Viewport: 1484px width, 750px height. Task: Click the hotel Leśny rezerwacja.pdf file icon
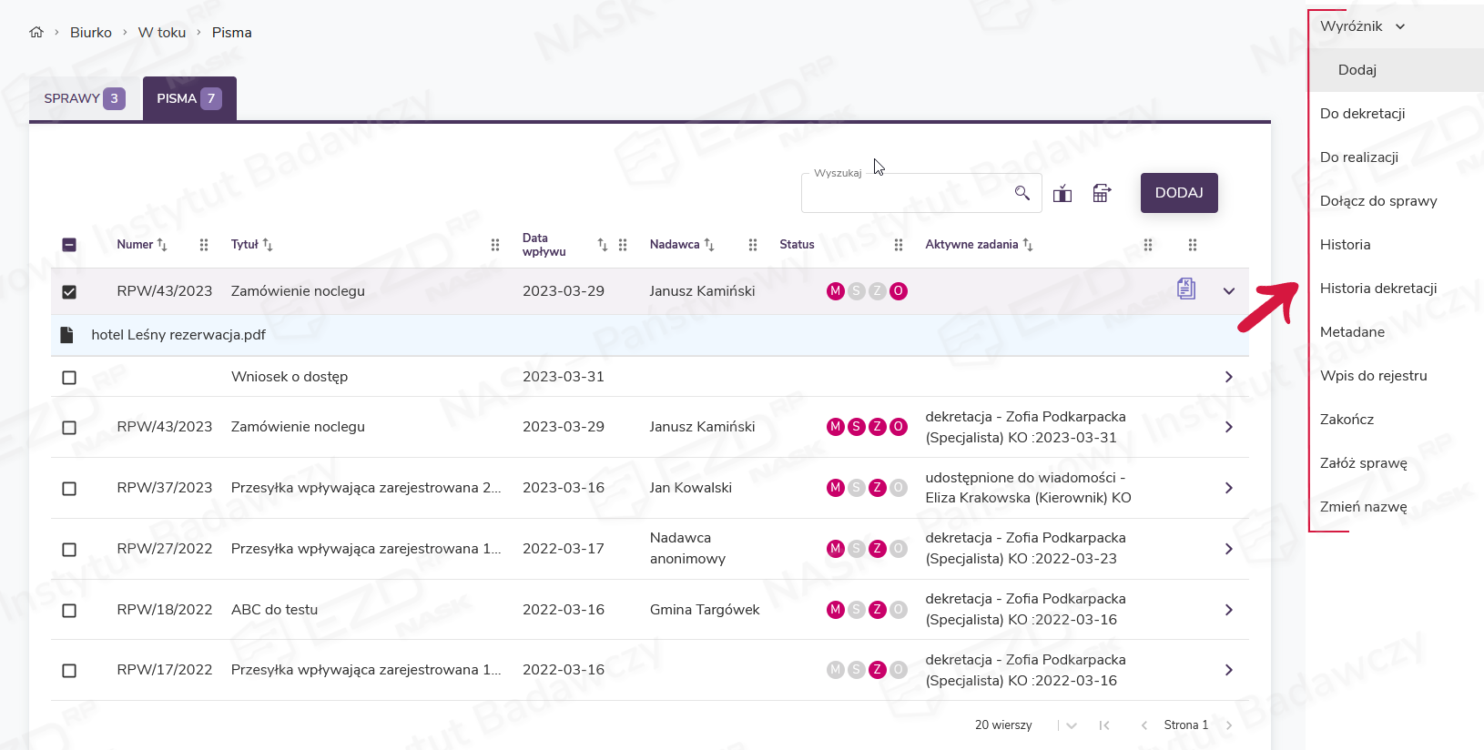(66, 335)
